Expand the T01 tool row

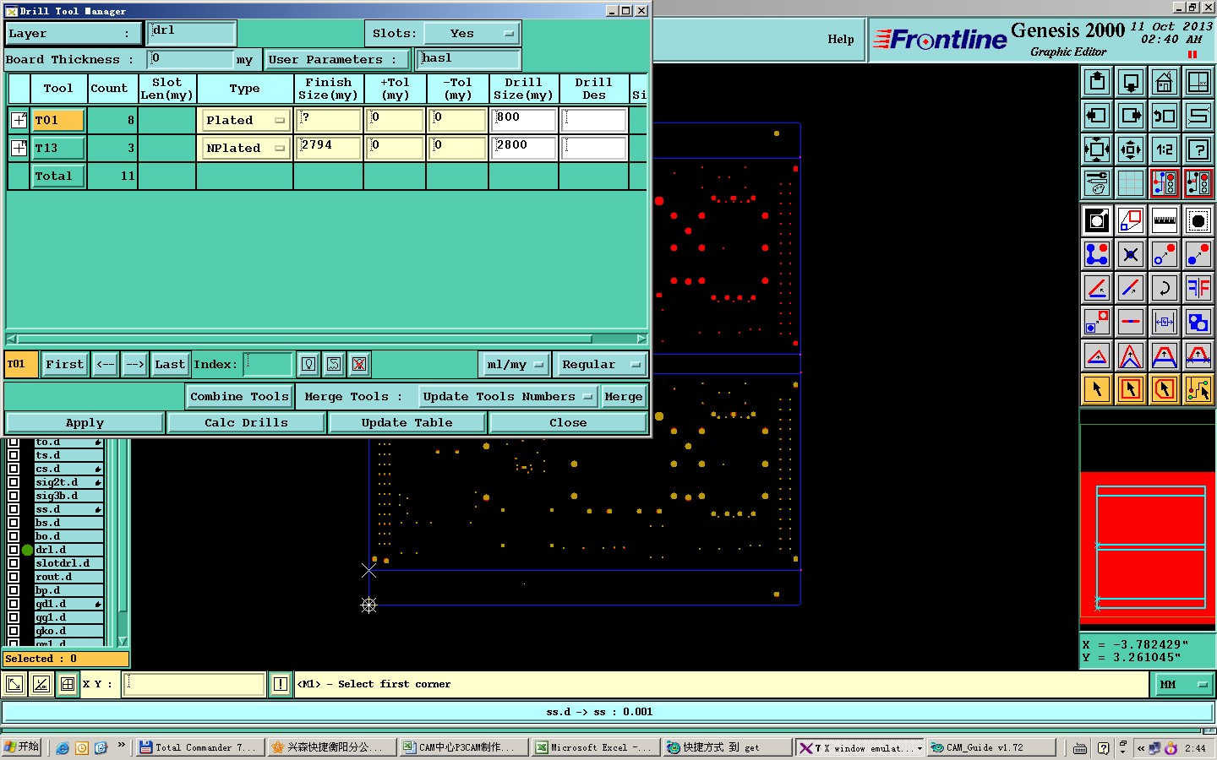[x=19, y=120]
